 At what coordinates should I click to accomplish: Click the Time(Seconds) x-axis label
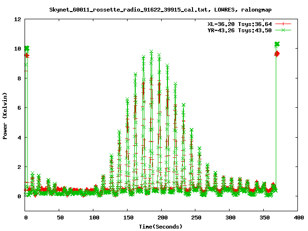tap(161, 227)
